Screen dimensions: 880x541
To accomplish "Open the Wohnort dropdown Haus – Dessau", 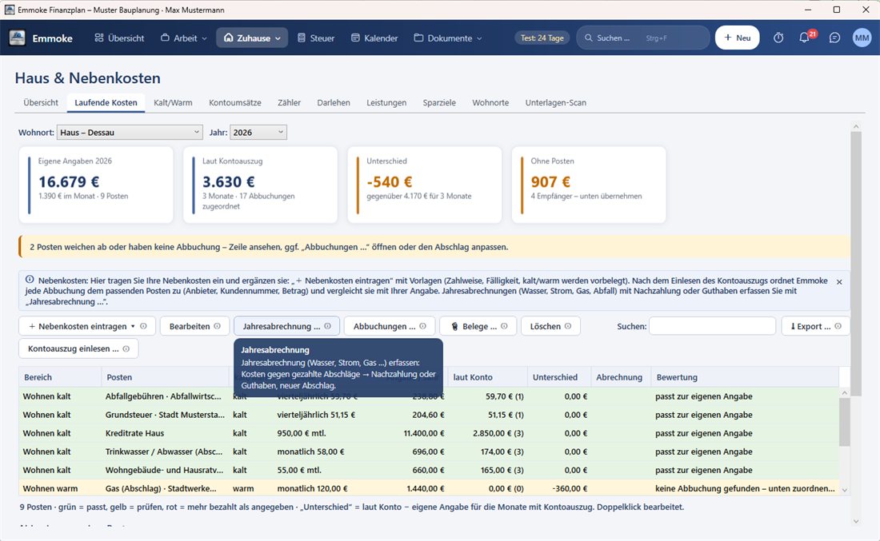I will (130, 133).
